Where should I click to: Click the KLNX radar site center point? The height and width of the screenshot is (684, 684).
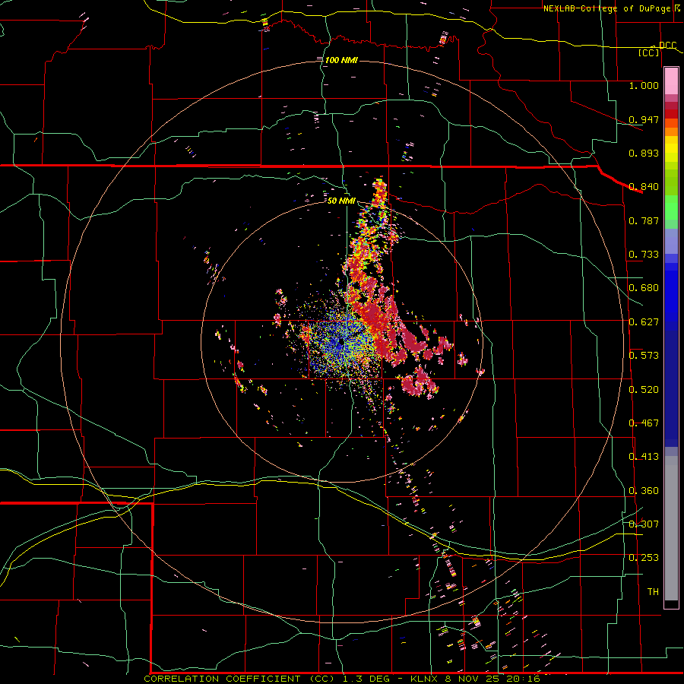click(341, 342)
